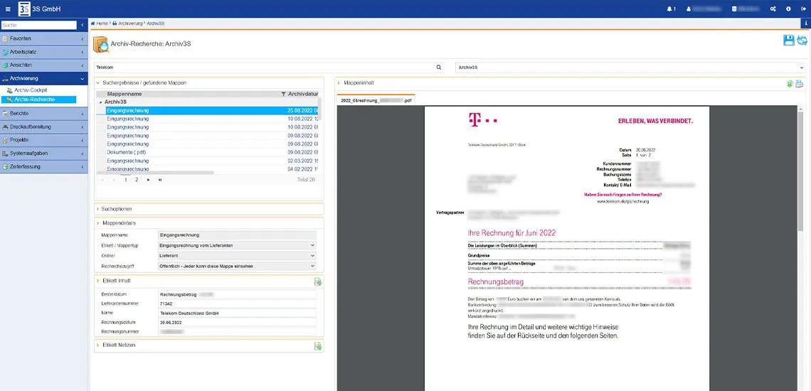811x391 pixels.
Task: Click the download icon in Mappeninhalt panel
Action: click(x=790, y=84)
